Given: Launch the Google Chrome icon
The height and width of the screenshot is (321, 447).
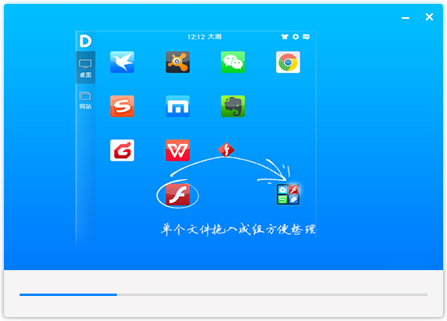Looking at the screenshot, I should coord(288,62).
